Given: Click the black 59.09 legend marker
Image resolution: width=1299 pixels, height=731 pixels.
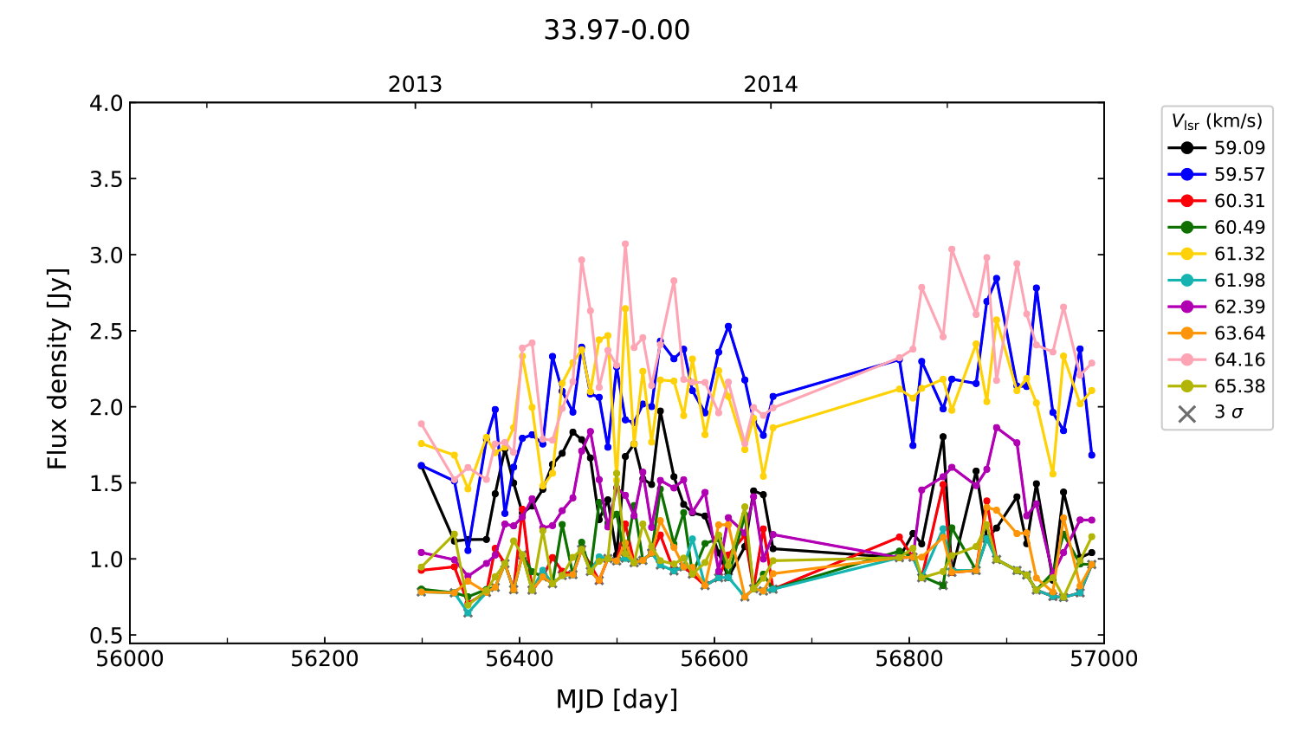Looking at the screenshot, I should (1186, 148).
